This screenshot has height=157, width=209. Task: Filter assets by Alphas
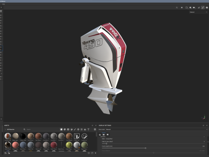point(78,129)
